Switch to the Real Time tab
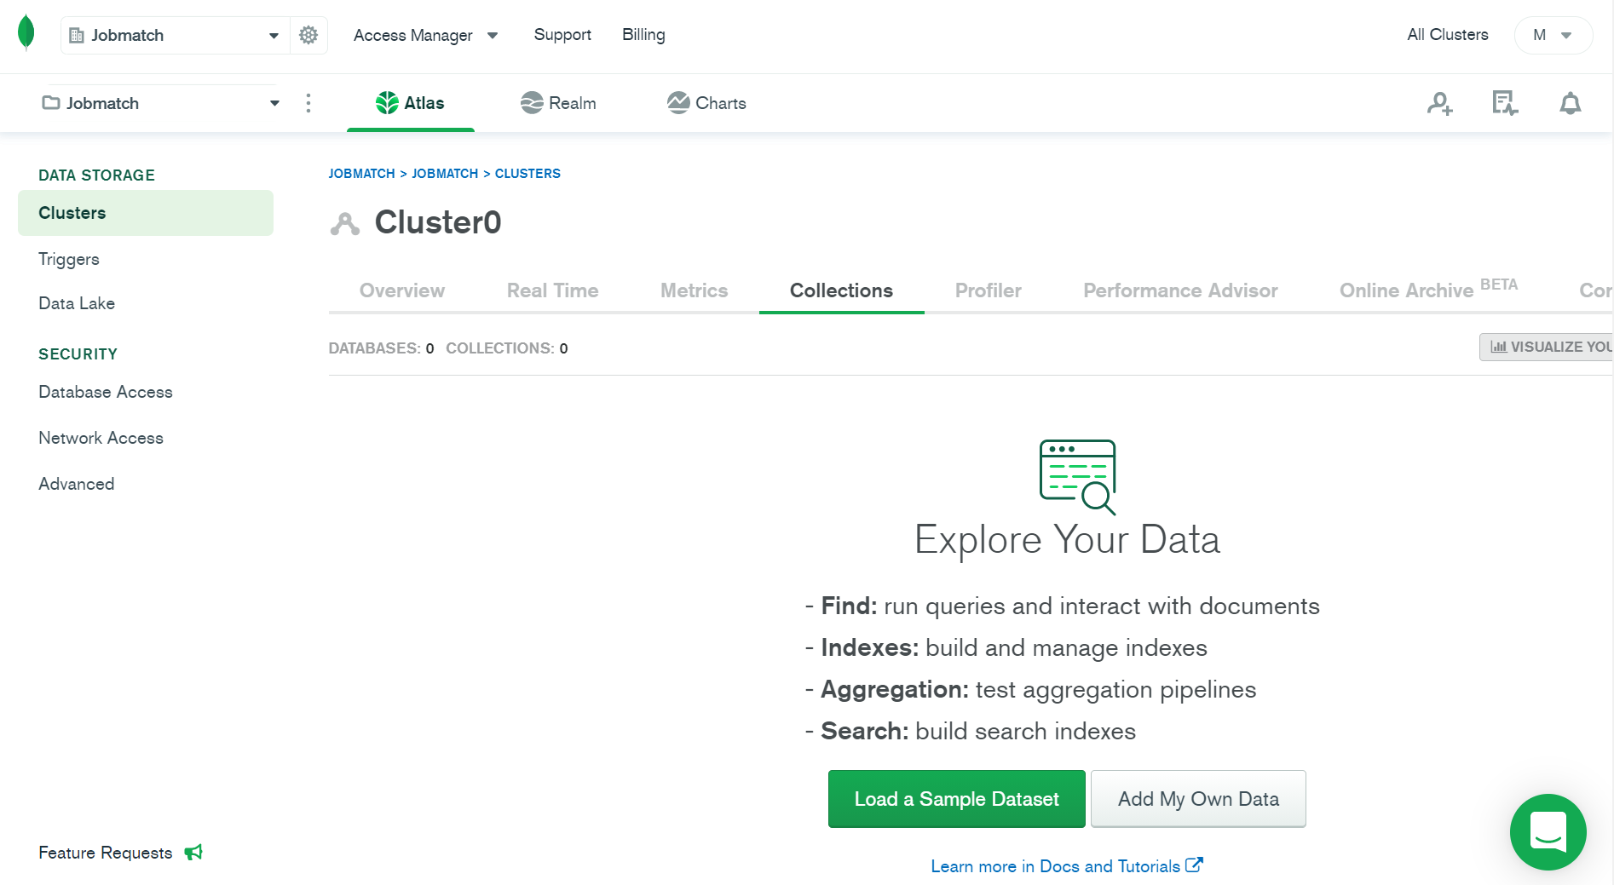 coord(553,290)
